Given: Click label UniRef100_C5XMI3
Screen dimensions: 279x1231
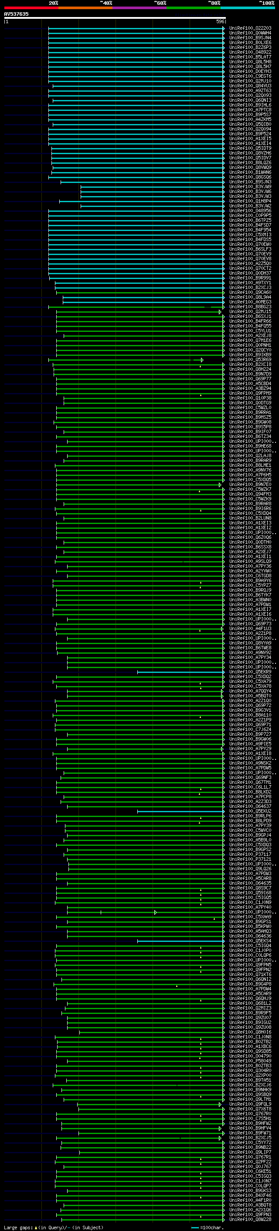Looking at the screenshot, I should [250, 234].
